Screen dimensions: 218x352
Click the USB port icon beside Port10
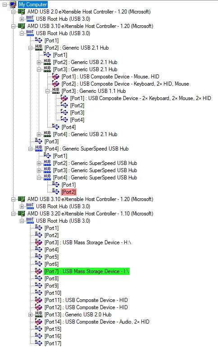[39, 293]
